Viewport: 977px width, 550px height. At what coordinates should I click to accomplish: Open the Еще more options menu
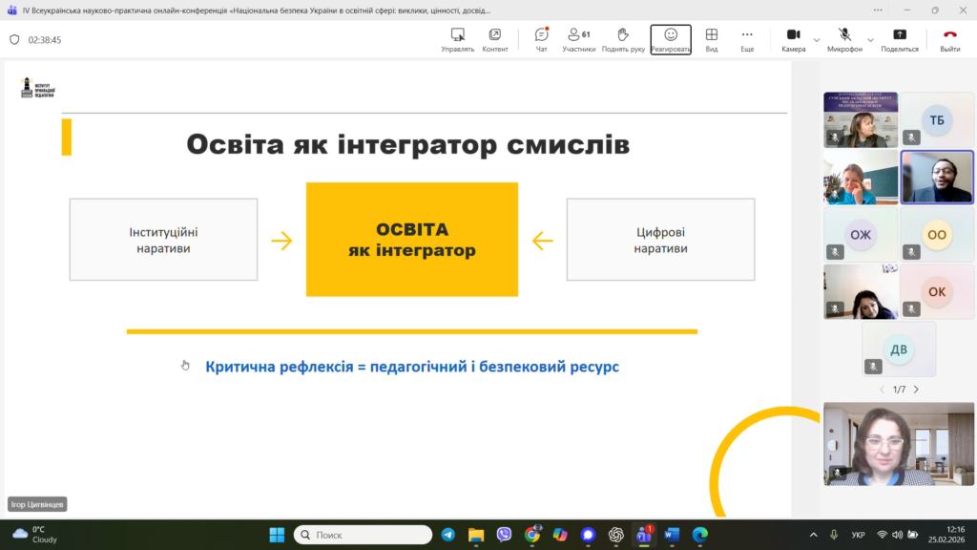(x=747, y=35)
